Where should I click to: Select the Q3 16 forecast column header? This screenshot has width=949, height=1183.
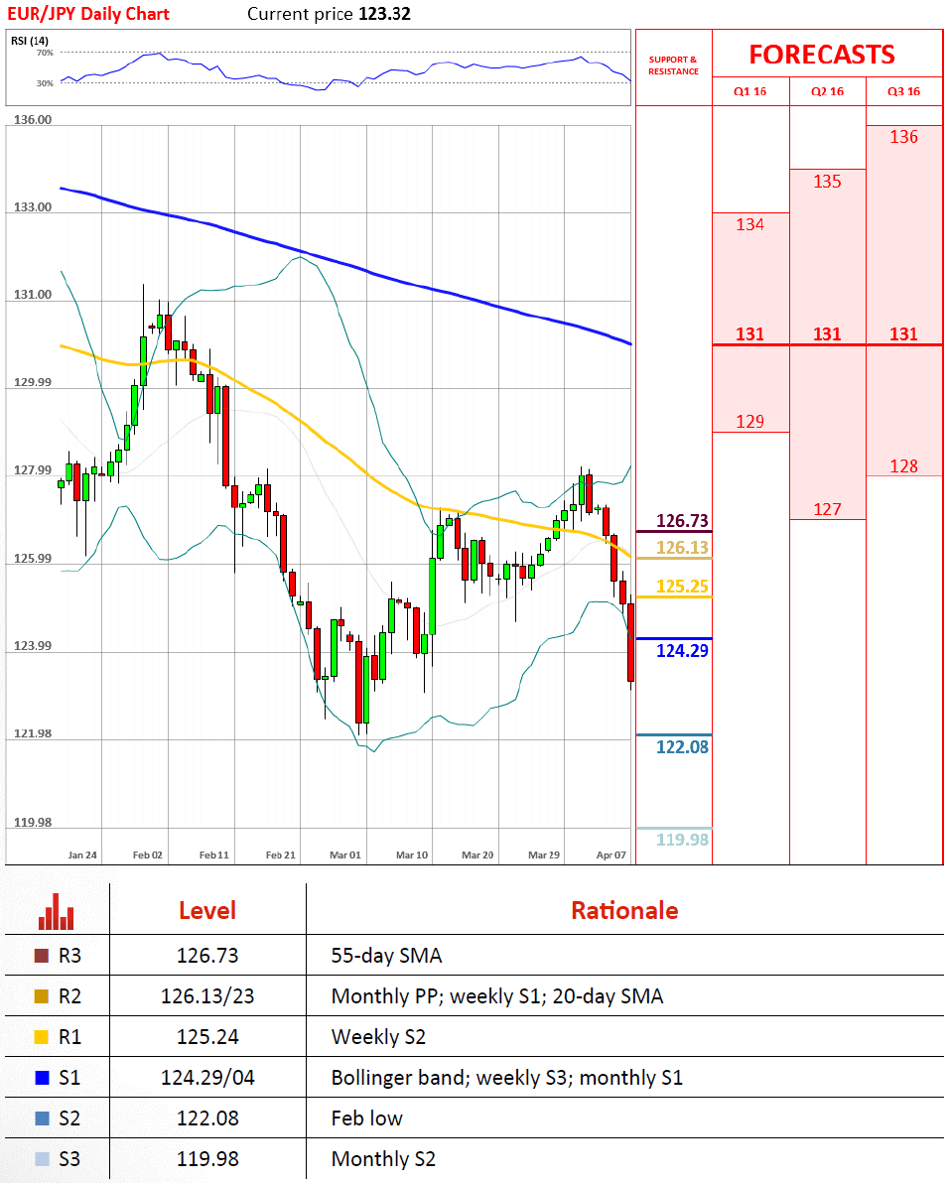click(903, 91)
